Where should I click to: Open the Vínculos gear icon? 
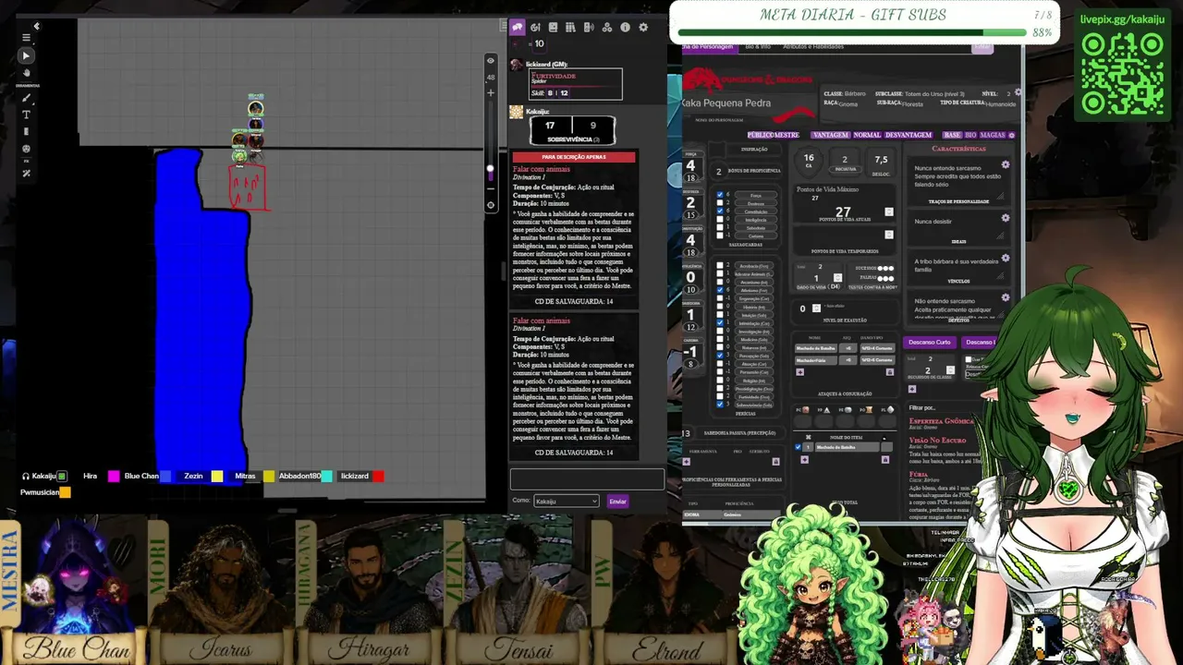[x=1006, y=258]
